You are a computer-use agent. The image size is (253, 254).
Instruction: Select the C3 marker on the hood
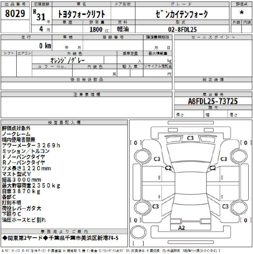pos(190,138)
